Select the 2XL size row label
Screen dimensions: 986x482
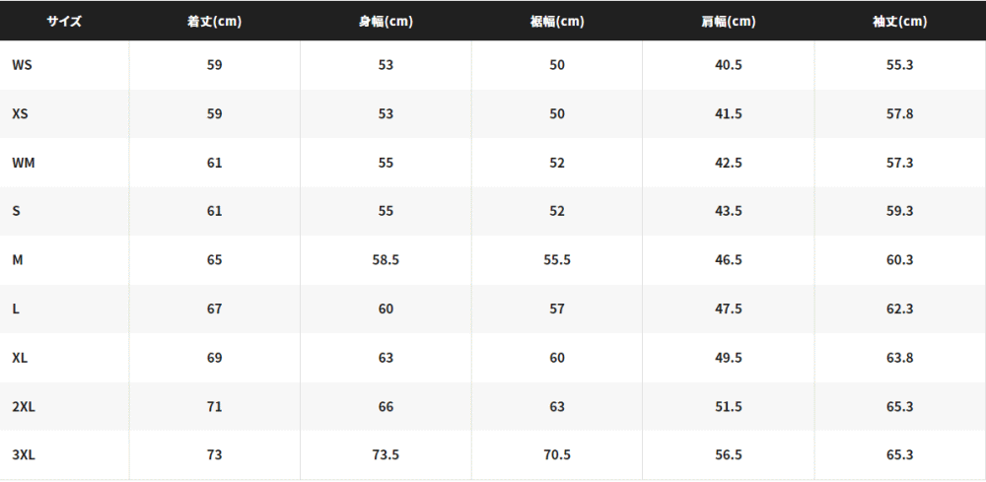click(x=24, y=406)
